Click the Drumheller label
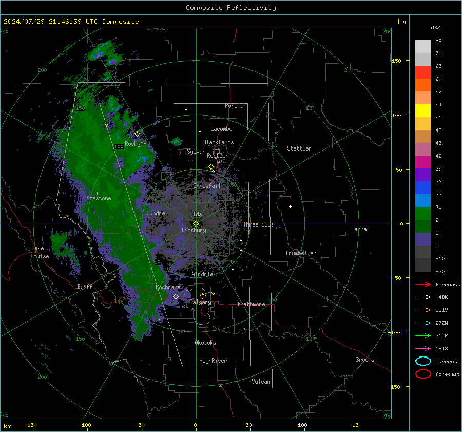 tap(301, 253)
